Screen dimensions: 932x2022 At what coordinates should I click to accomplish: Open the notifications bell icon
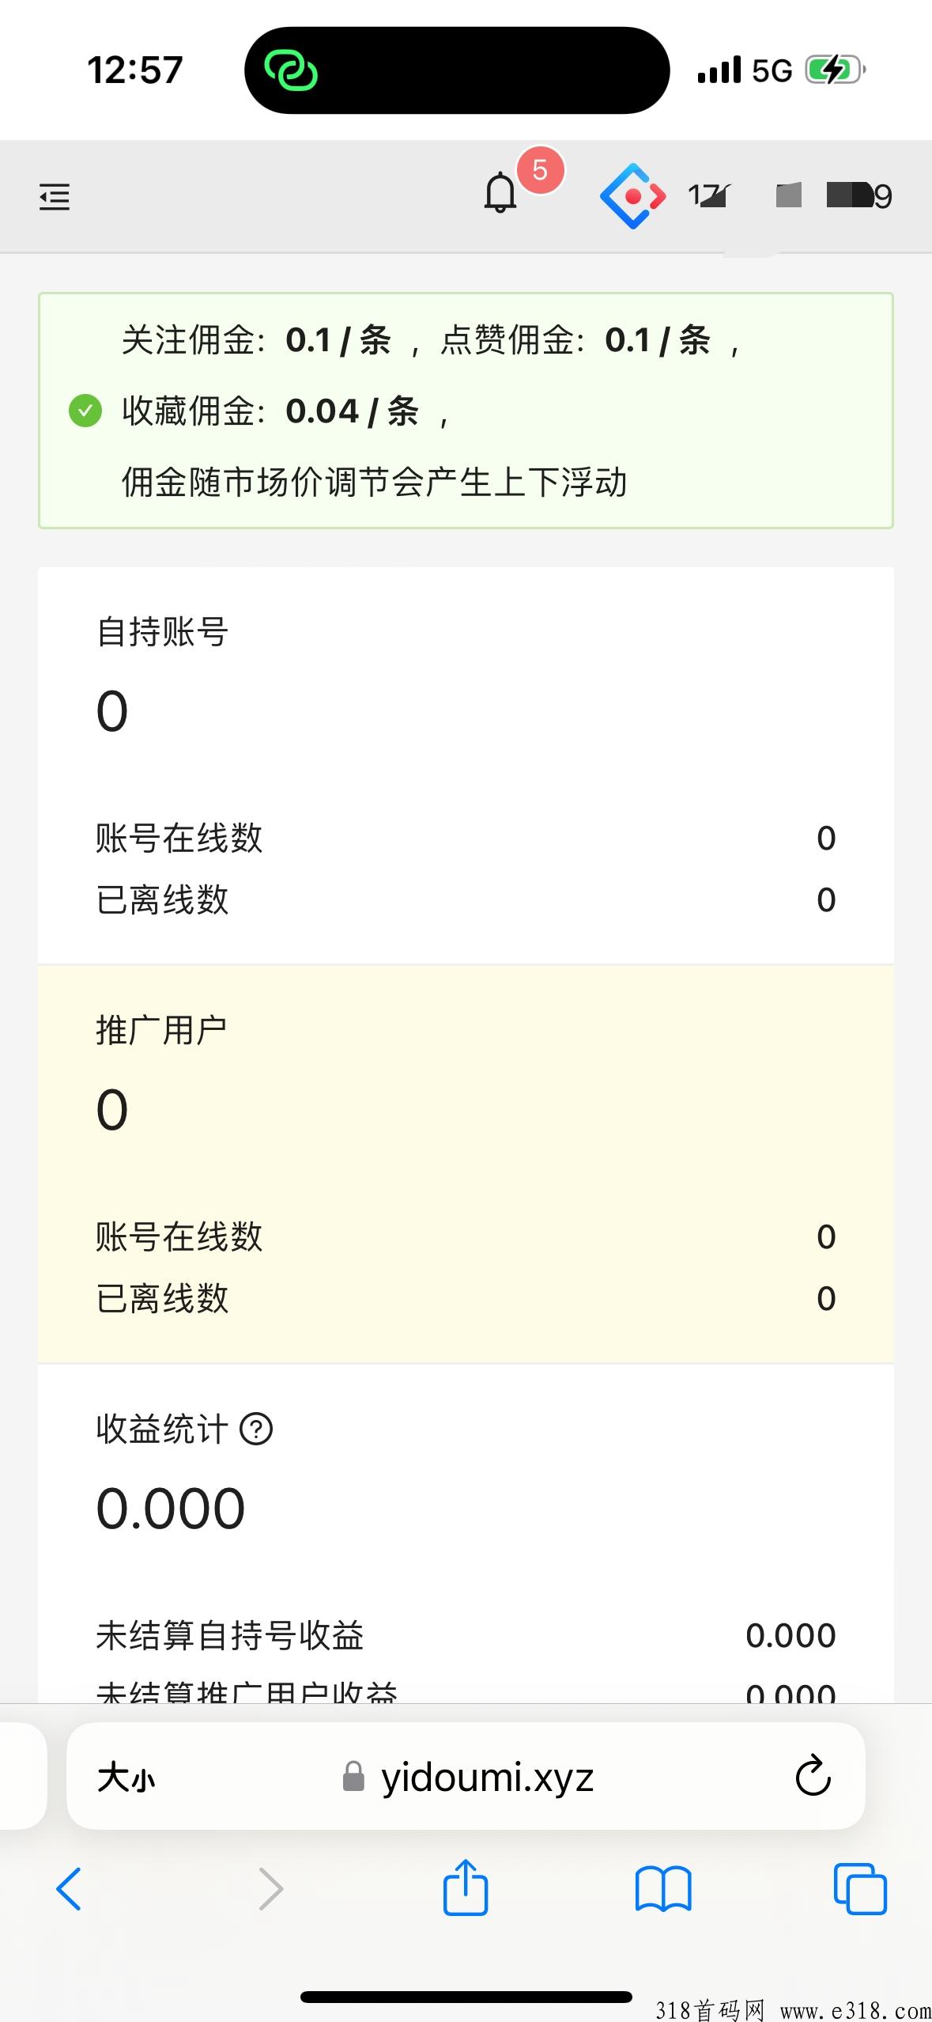500,192
